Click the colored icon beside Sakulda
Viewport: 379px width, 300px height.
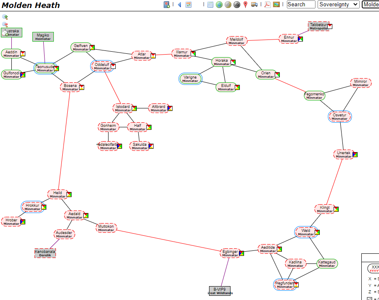coord(151,146)
